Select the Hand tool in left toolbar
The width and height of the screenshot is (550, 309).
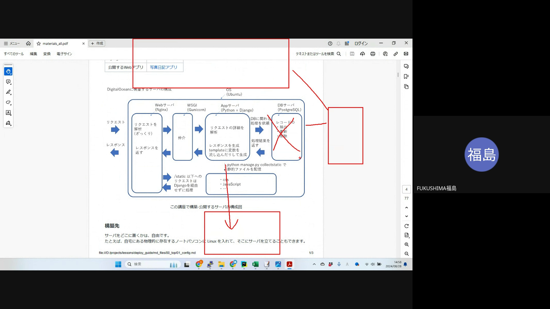(8, 72)
